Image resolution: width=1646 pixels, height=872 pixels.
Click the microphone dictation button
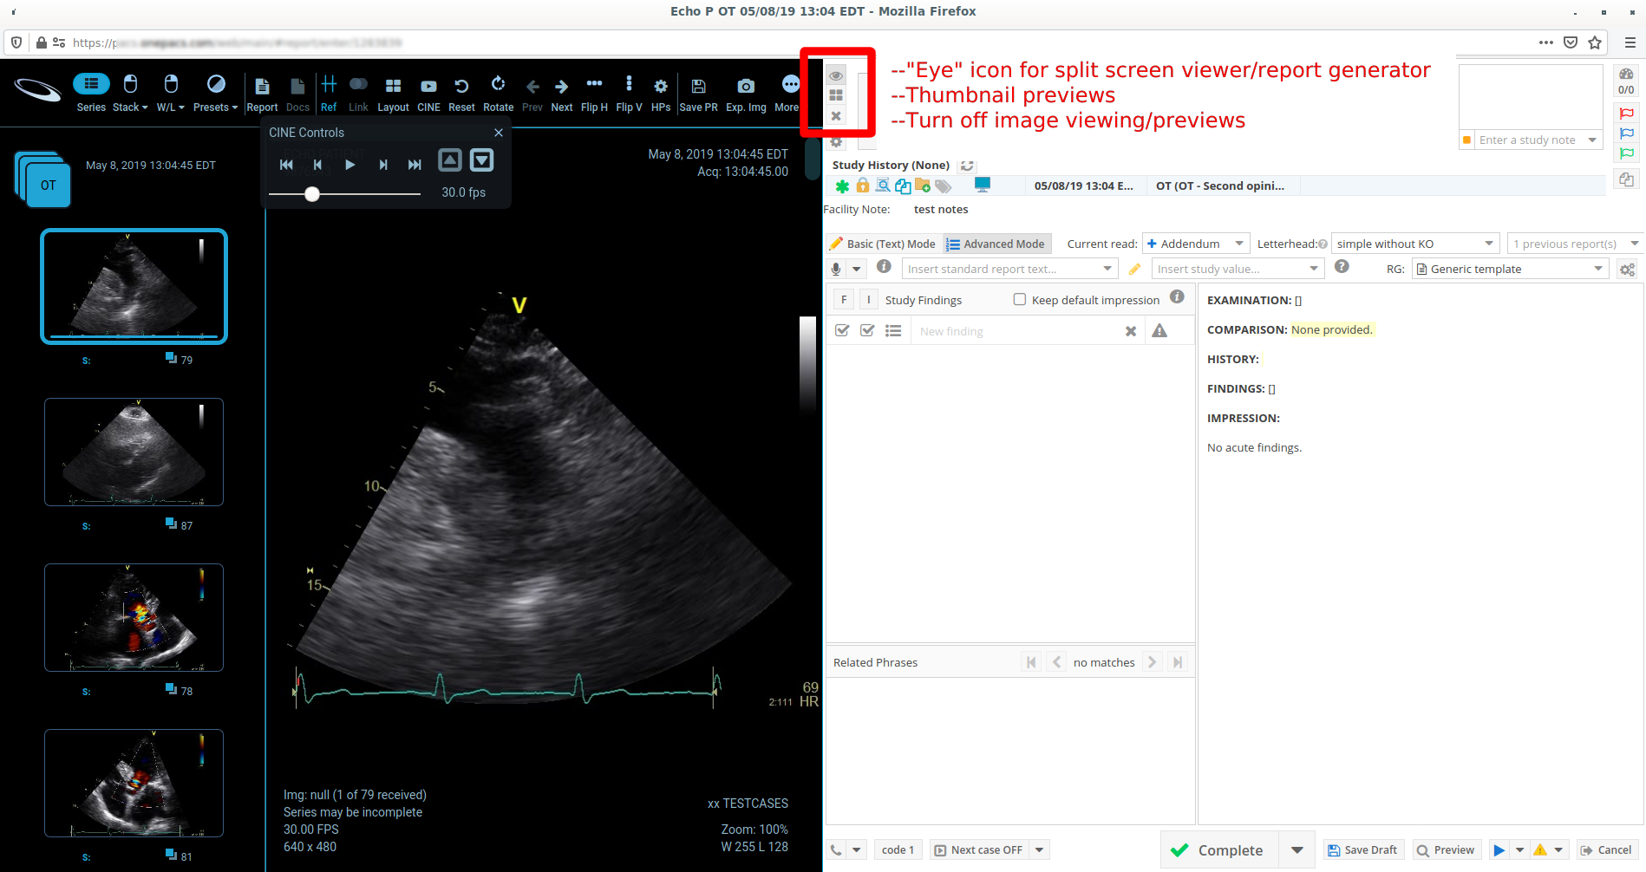[x=836, y=269]
